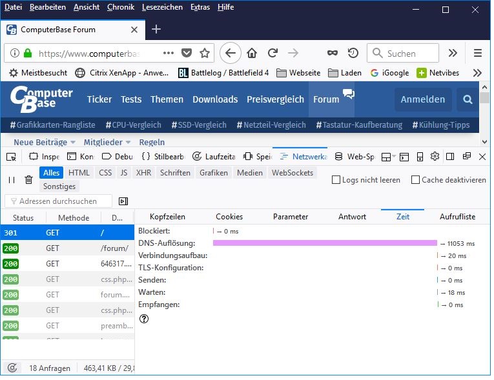The height and width of the screenshot is (380, 494).
Task: Enable Logs nicht leeren checkbox
Action: 336,180
